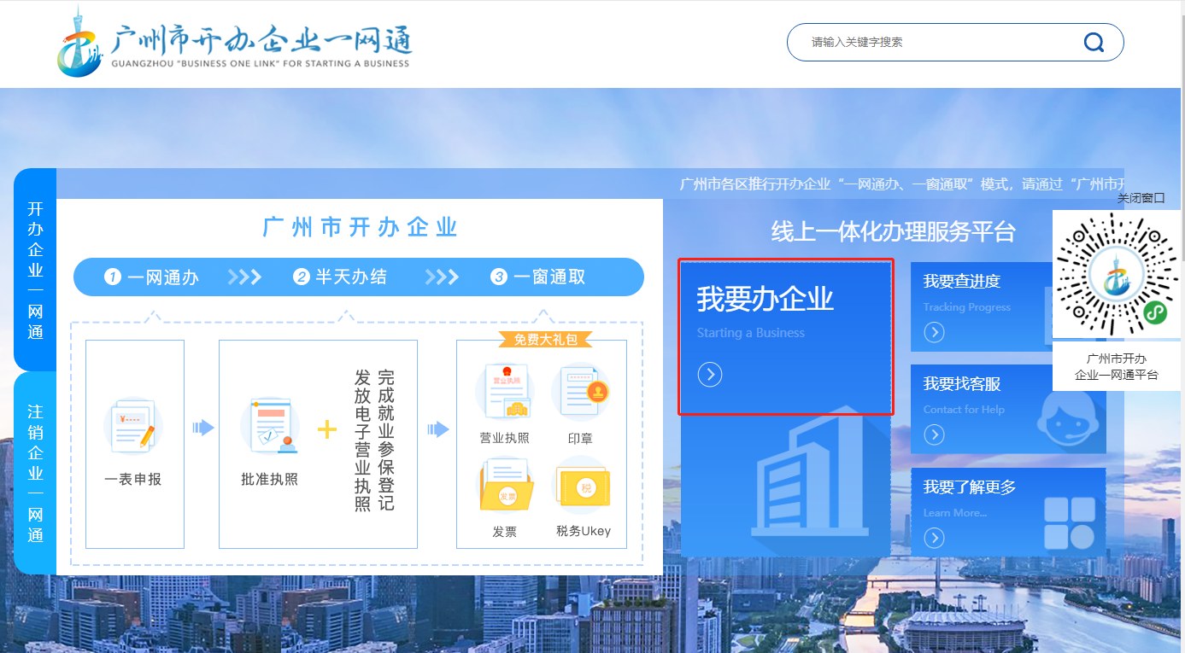Click the 营业执照 license icon
Image resolution: width=1185 pixels, height=653 pixels.
(504, 393)
